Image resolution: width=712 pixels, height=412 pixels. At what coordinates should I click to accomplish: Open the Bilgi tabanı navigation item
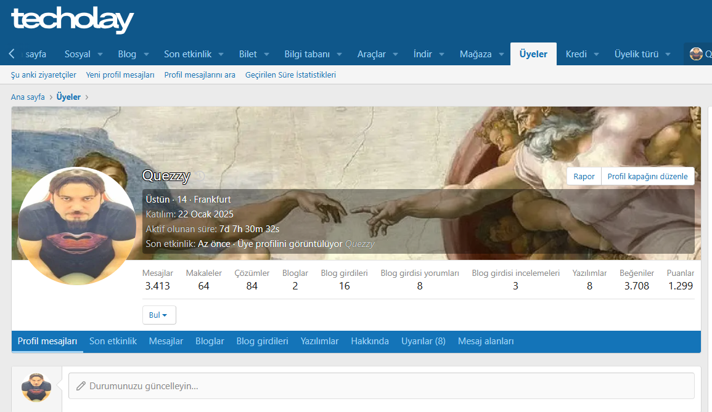(307, 54)
